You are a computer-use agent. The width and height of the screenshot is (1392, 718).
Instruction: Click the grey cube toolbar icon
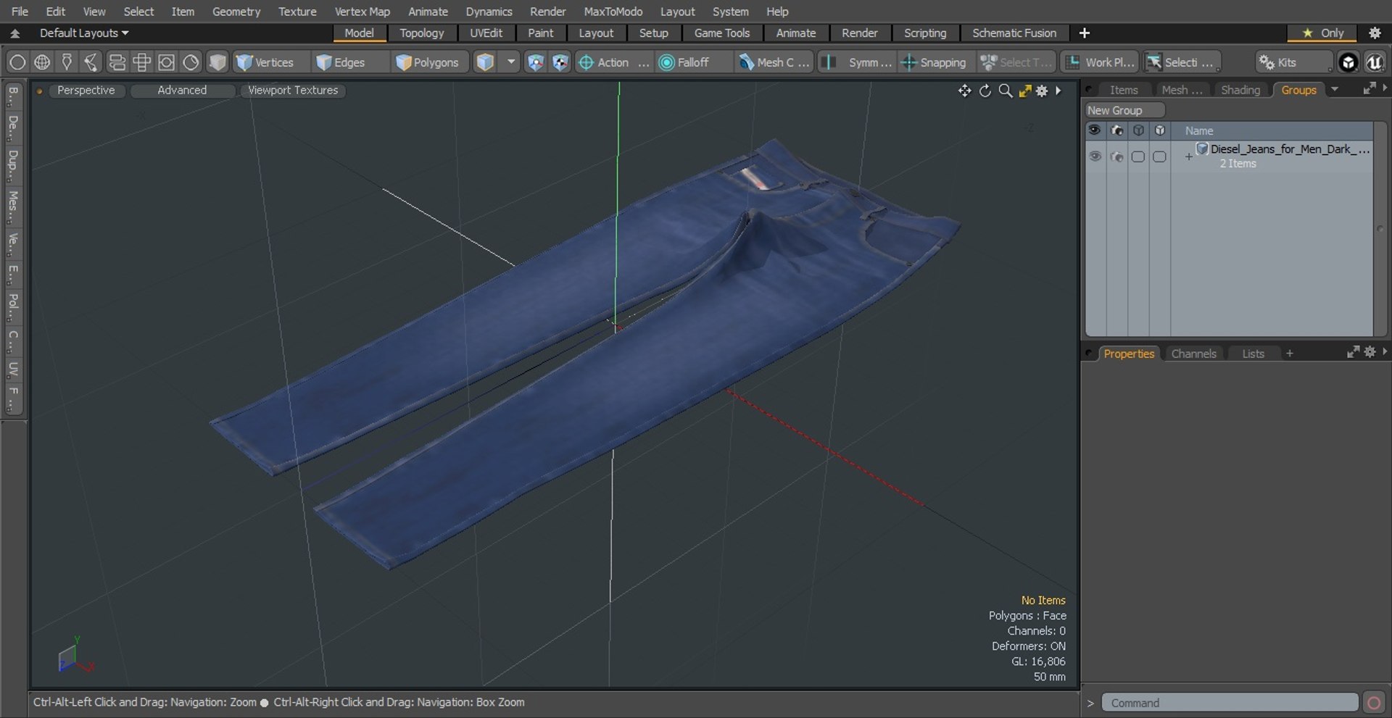tap(217, 62)
